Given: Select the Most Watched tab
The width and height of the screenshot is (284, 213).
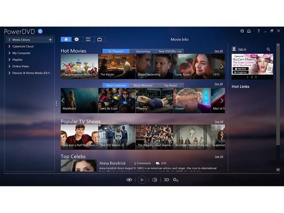Looking at the screenshot, I should pos(143,85).
